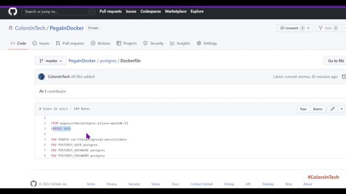Click the Fork button
Image resolution: width=346 pixels, height=194 pixels.
pos(328,28)
